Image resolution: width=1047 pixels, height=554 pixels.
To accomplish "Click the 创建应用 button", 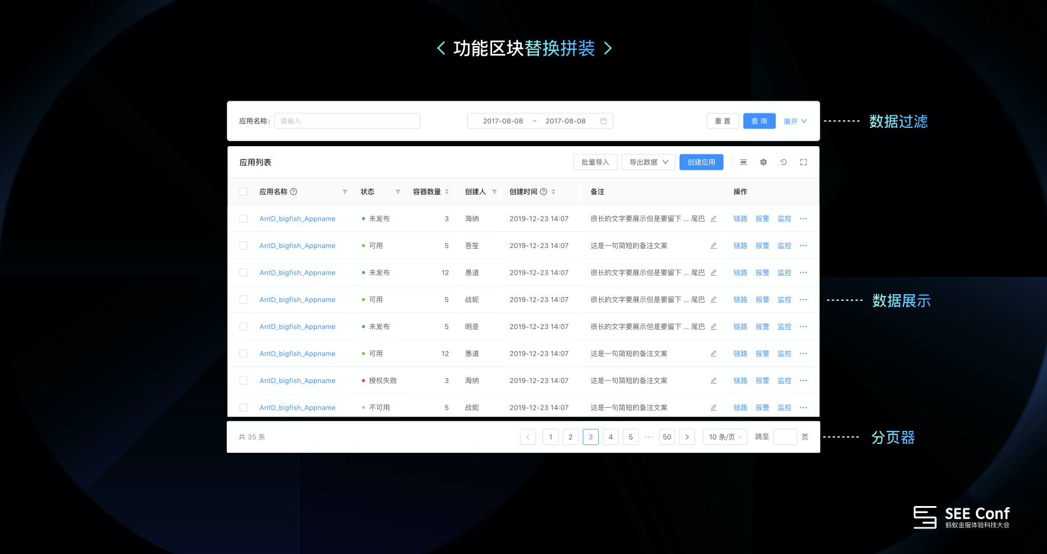I will click(702, 162).
